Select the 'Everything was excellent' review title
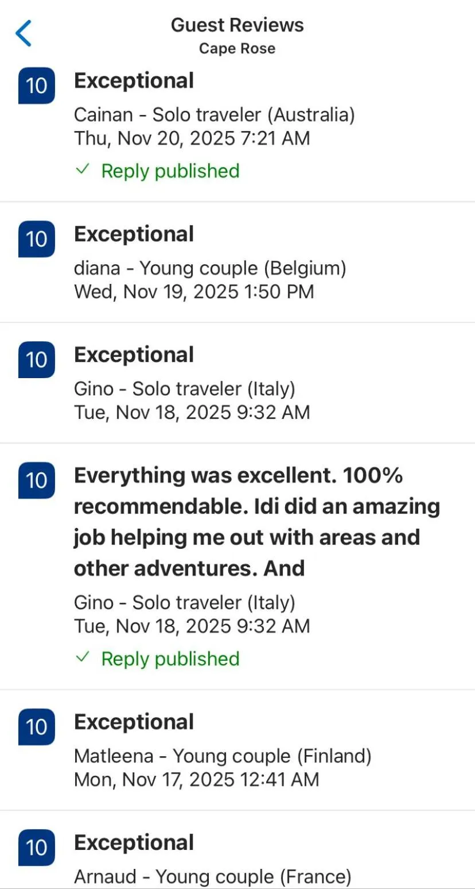Image resolution: width=475 pixels, height=889 pixels. (x=256, y=522)
